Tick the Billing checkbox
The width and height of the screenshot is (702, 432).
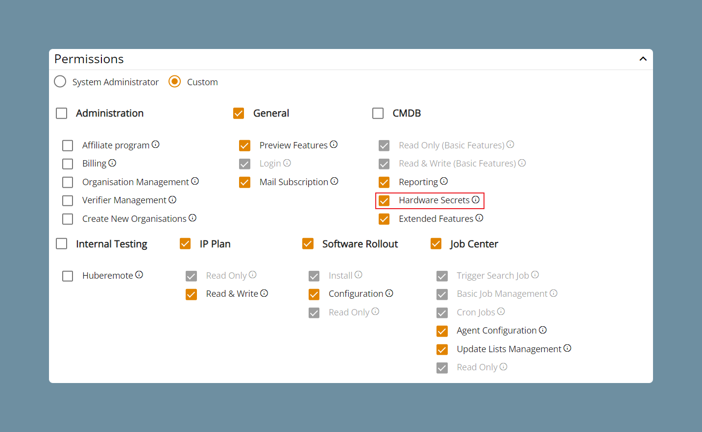pyautogui.click(x=68, y=164)
